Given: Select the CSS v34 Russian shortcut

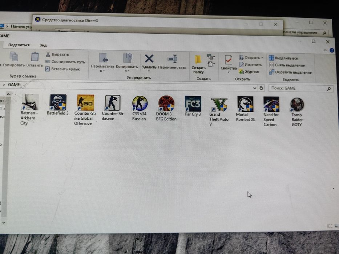Looking at the screenshot, I should click(x=140, y=108).
